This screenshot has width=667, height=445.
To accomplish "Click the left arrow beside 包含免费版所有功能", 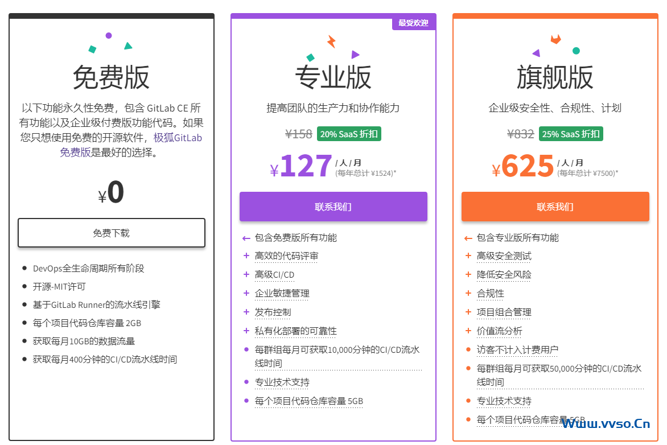I will pyautogui.click(x=246, y=238).
